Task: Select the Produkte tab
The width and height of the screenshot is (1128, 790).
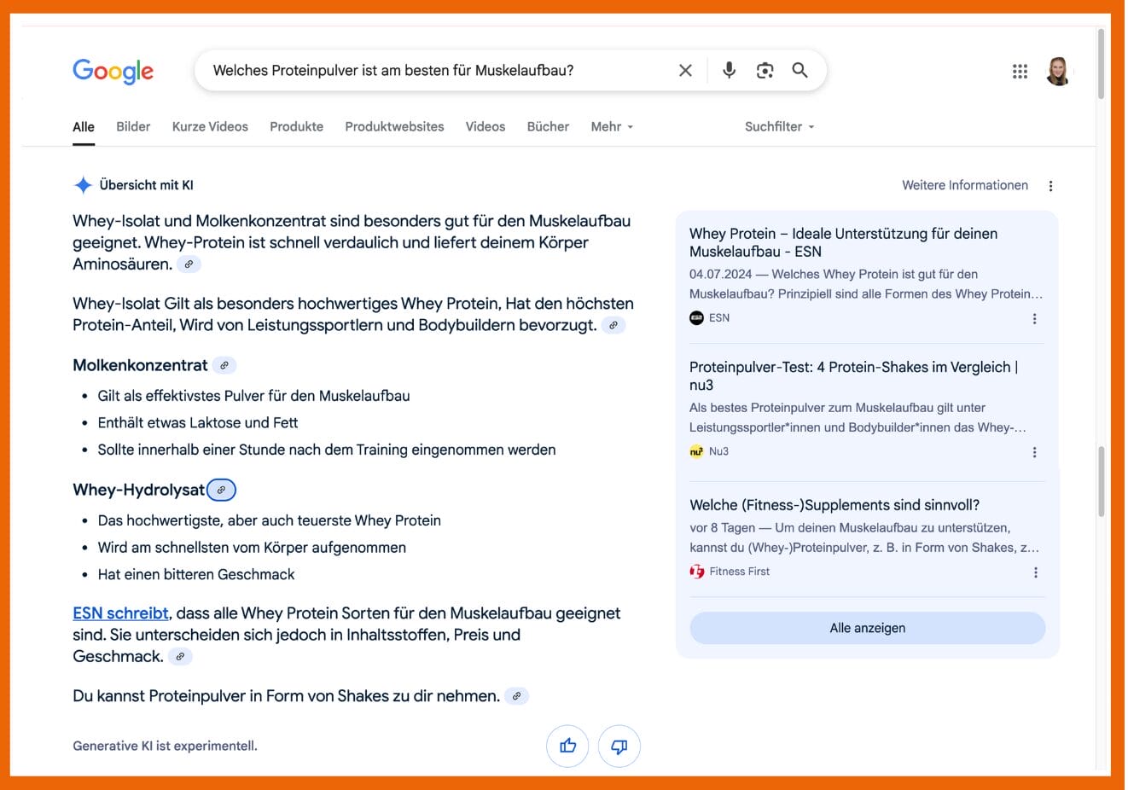Action: click(x=296, y=126)
